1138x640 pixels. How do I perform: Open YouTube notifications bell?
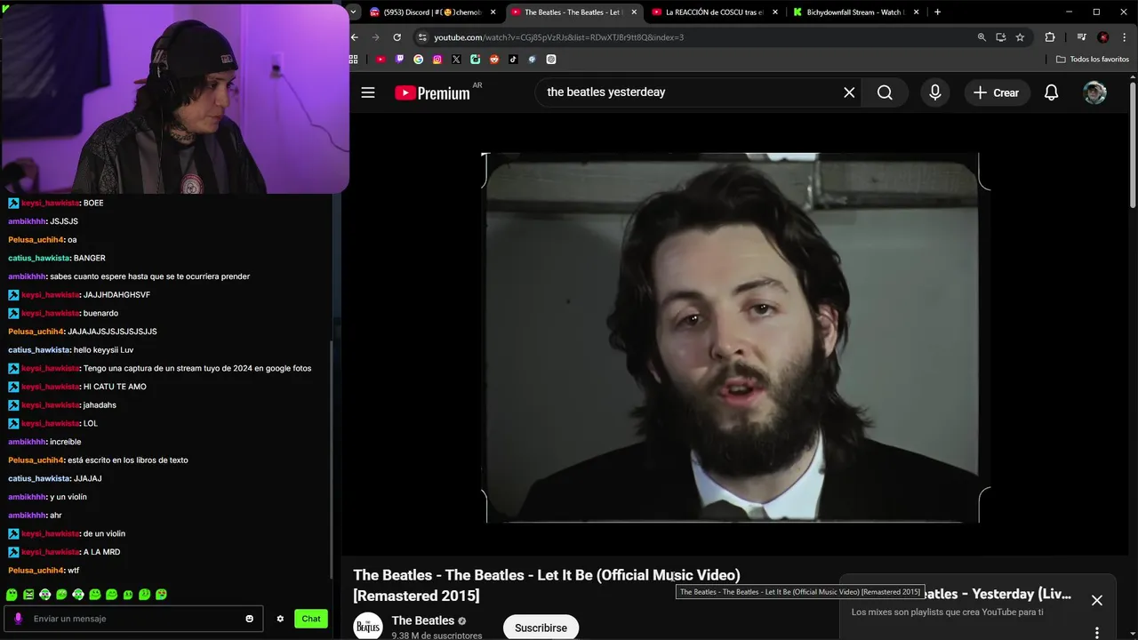pyautogui.click(x=1051, y=92)
